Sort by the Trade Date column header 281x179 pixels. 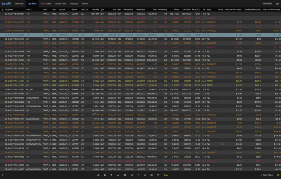pyautogui.click(x=9, y=10)
